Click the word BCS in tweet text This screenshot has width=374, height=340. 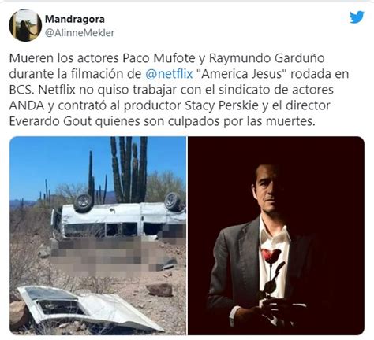(x=21, y=90)
